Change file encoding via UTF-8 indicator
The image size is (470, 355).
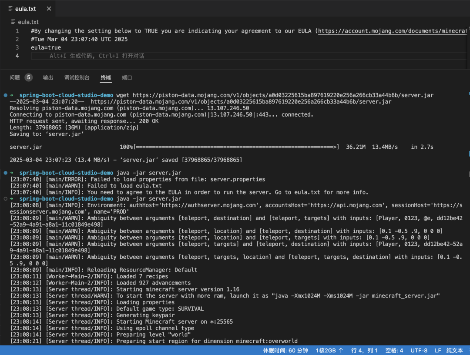click(419, 350)
